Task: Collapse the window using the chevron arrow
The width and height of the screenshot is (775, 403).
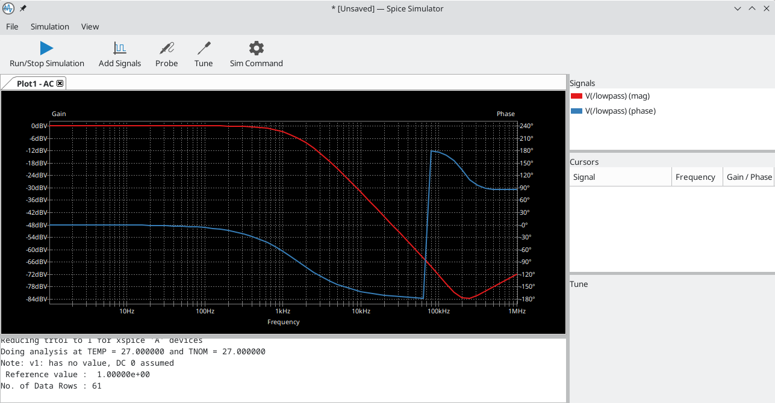Action: pos(737,8)
